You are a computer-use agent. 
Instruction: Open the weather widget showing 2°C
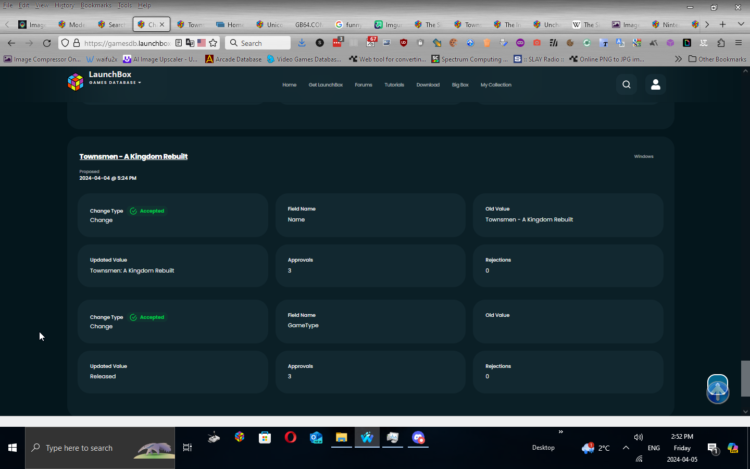pos(596,448)
